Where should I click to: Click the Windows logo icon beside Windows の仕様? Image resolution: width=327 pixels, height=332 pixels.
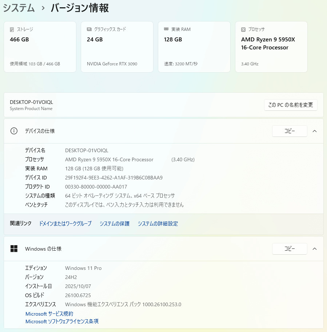pos(14,248)
